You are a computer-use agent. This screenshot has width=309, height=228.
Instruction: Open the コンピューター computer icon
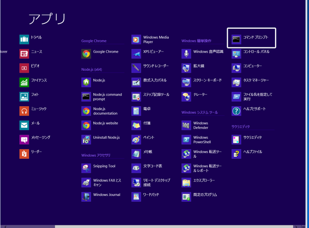(x=236, y=68)
